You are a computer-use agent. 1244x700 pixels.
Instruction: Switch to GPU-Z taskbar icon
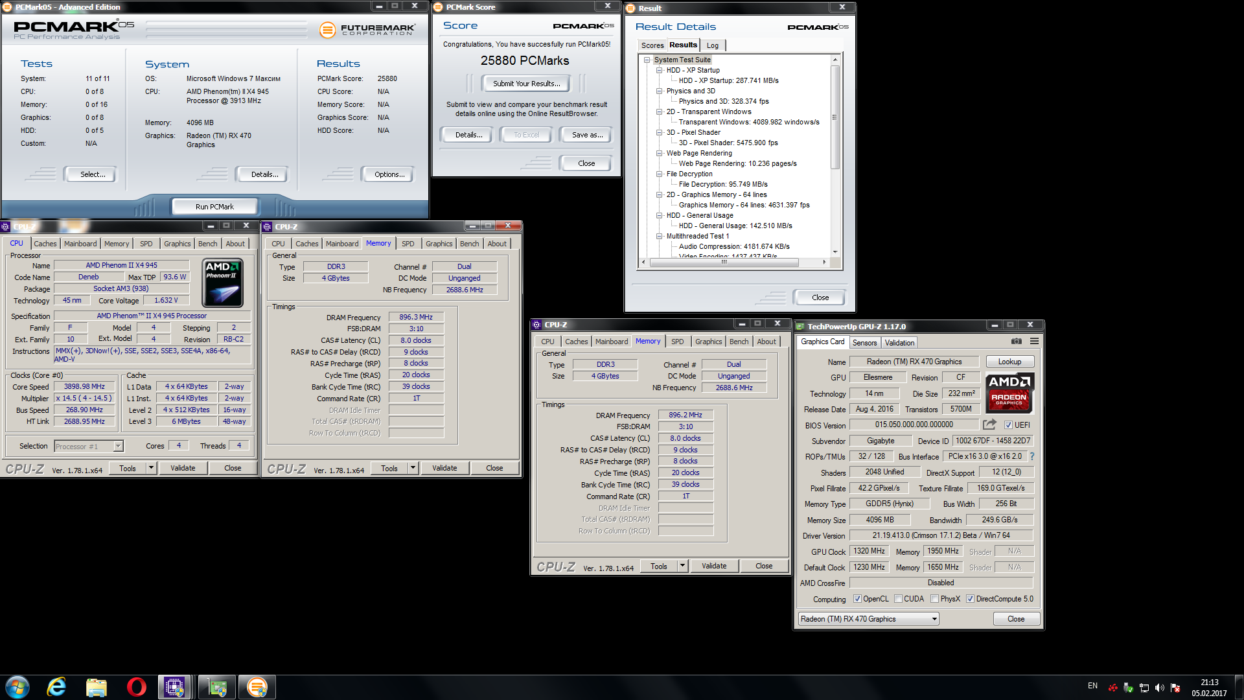[217, 687]
